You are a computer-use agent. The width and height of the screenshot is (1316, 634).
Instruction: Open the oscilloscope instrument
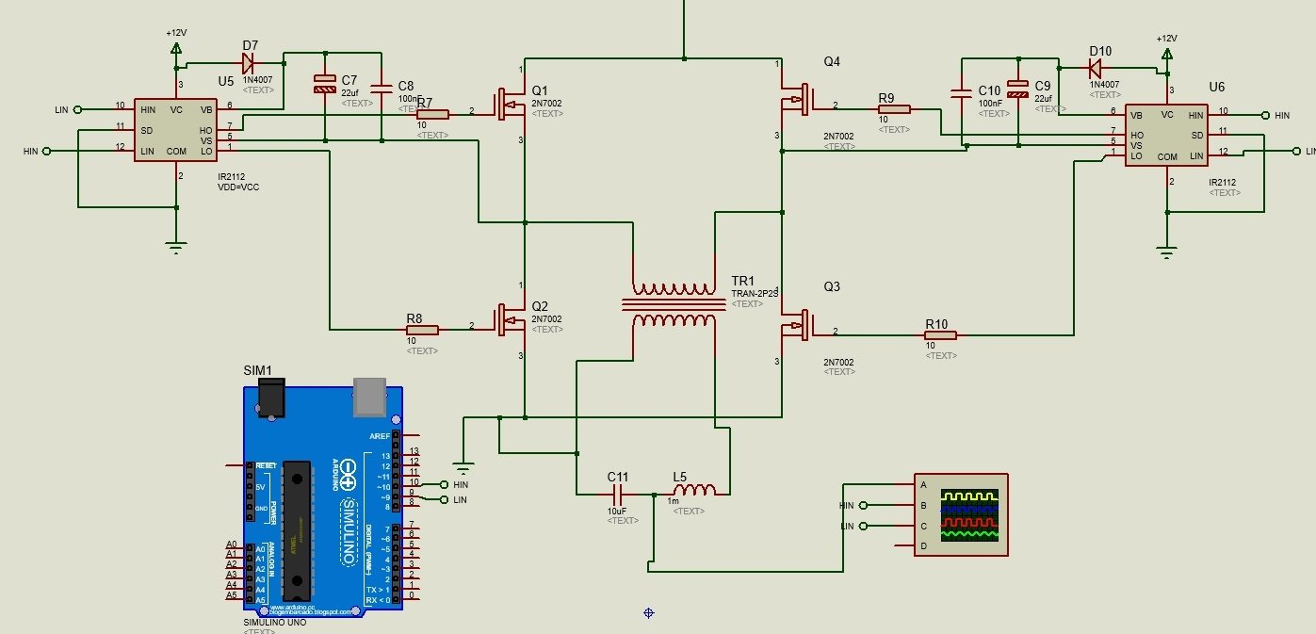pos(961,514)
